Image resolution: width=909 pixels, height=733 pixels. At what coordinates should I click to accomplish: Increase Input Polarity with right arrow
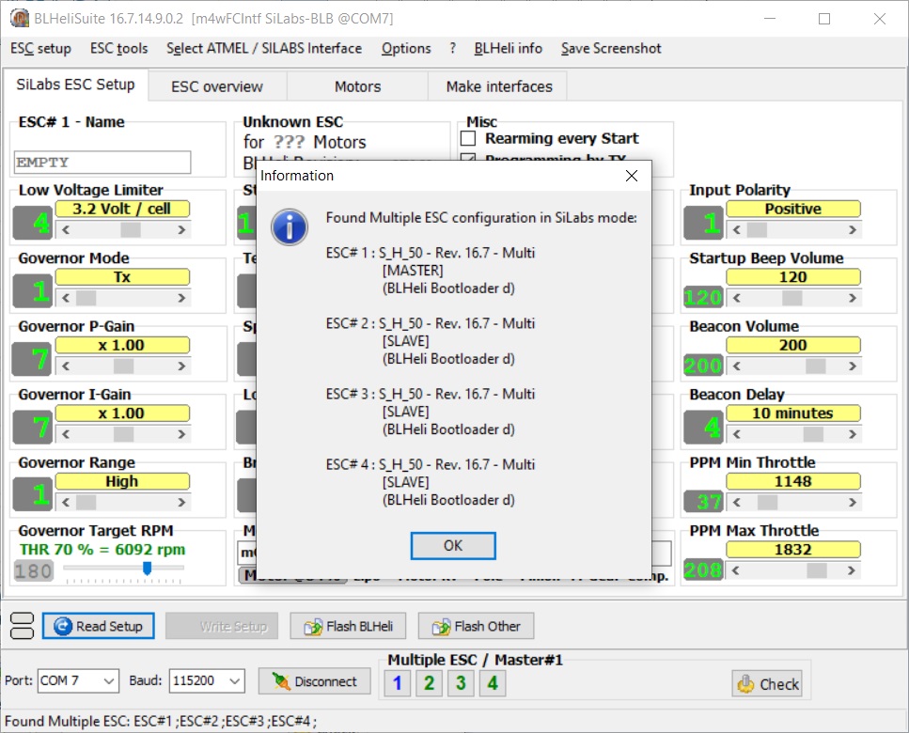[x=853, y=230]
